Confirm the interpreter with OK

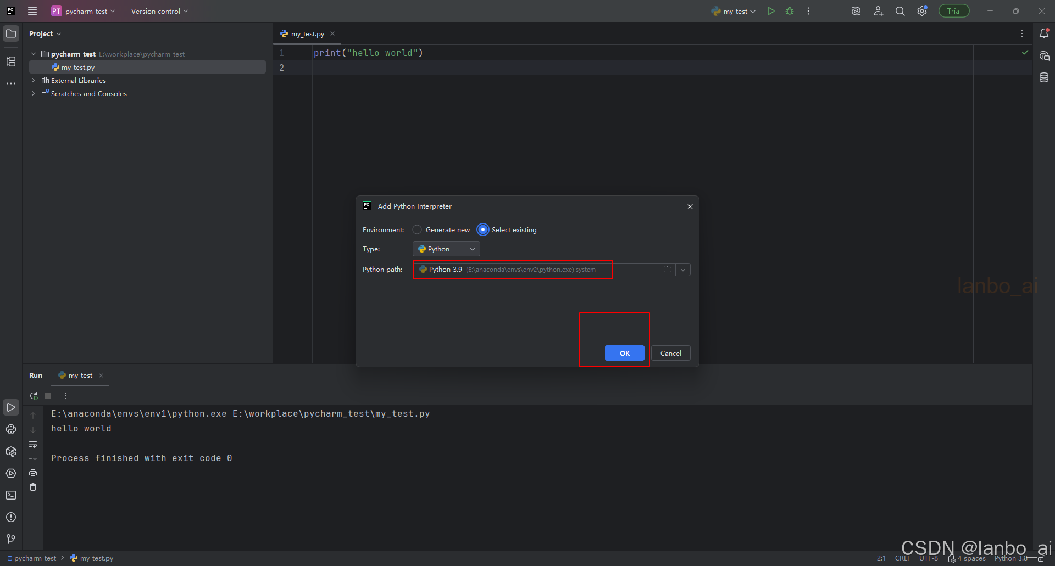(x=624, y=353)
